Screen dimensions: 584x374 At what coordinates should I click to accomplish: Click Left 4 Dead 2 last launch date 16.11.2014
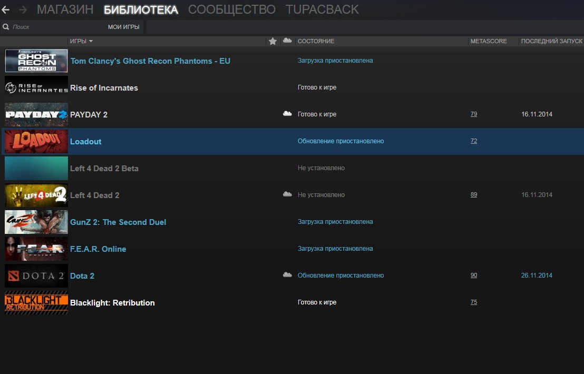[x=537, y=194]
